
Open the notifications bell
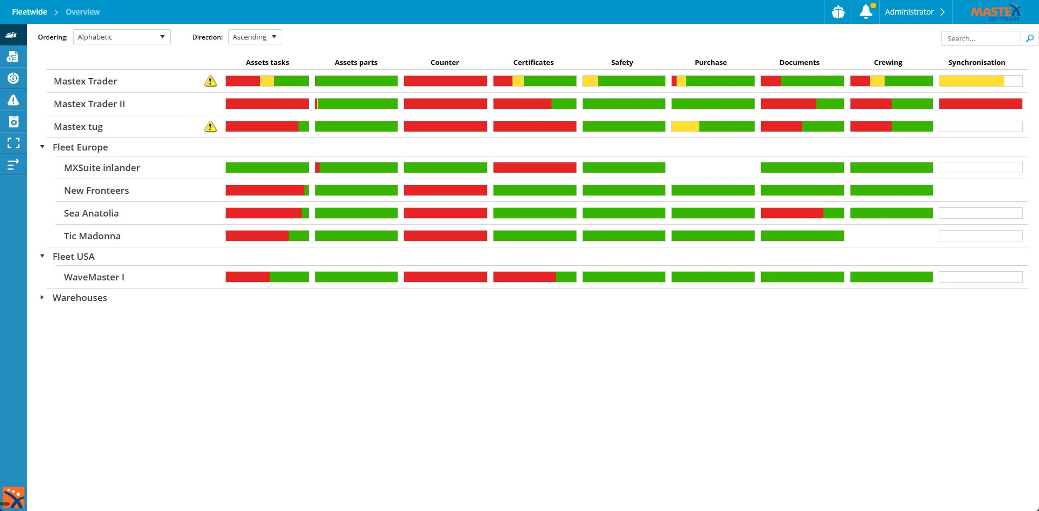(866, 12)
